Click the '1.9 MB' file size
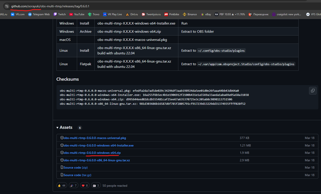Screen dimensions: 321x194 click(x=244, y=153)
